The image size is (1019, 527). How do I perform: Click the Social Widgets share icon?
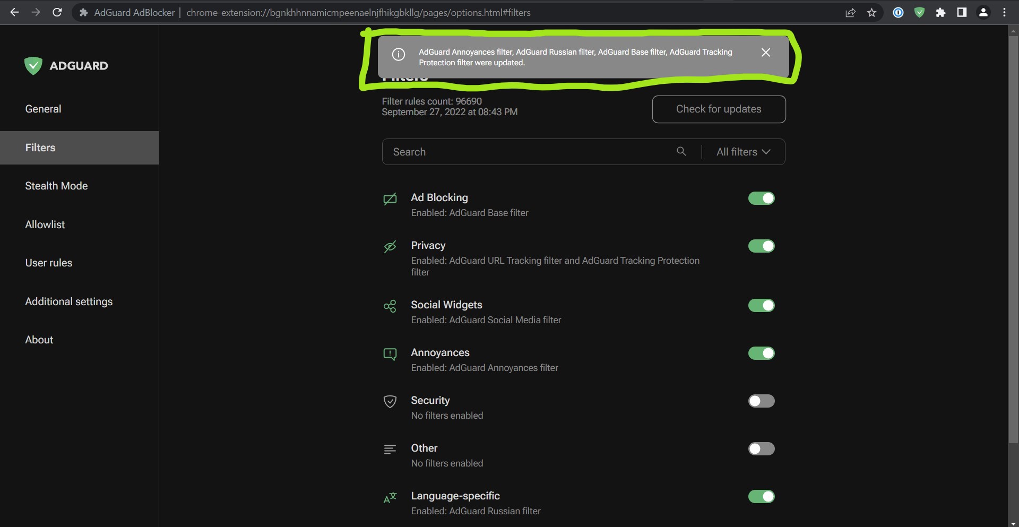[390, 306]
